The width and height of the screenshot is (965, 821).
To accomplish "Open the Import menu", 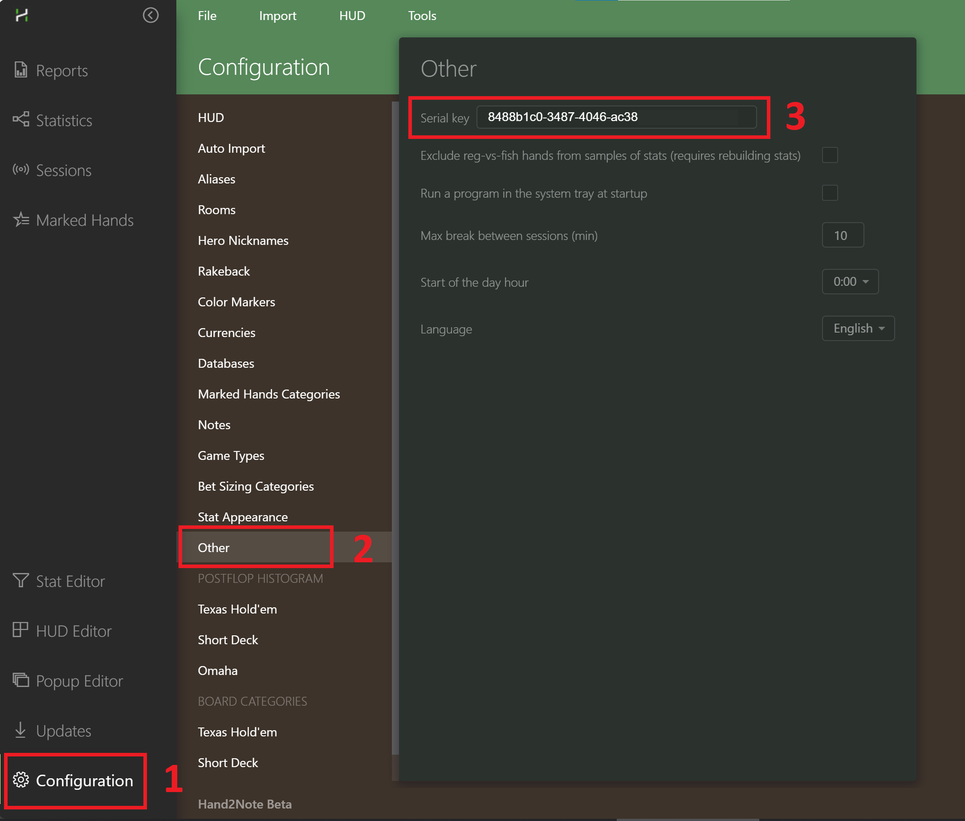I will click(x=277, y=16).
